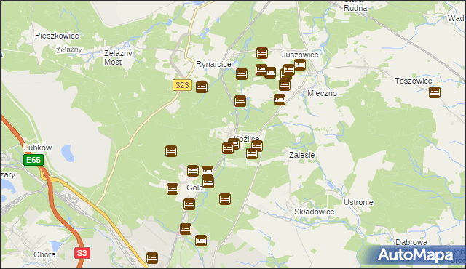Viewport: 466px width, 269px height.
Task: Click the Juszowice village label
Action: click(x=300, y=55)
